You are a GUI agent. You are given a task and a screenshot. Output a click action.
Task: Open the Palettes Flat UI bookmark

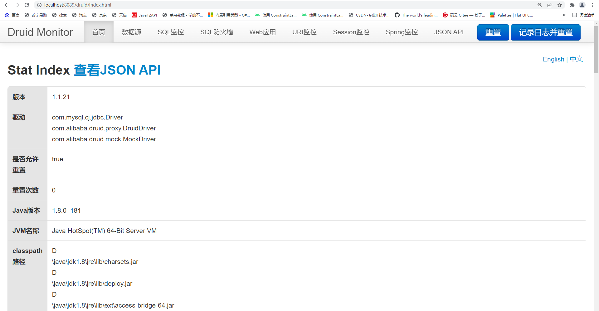[512, 15]
